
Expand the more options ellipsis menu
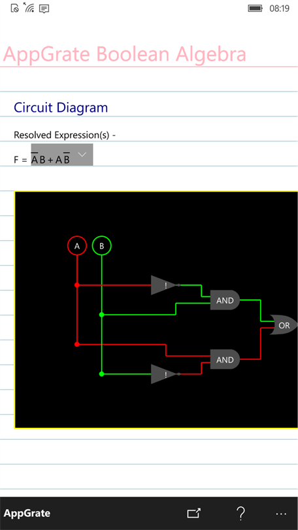coord(281,514)
